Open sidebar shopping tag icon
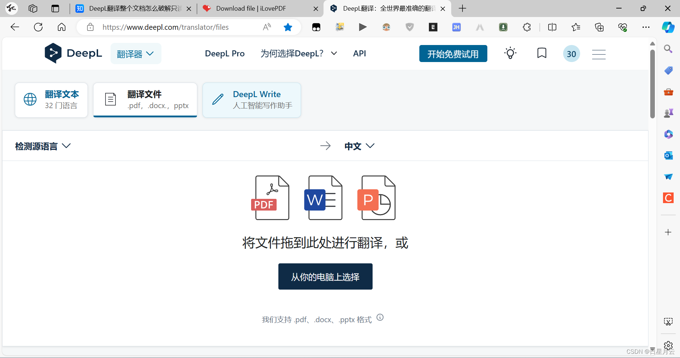680x358 pixels. coord(668,70)
